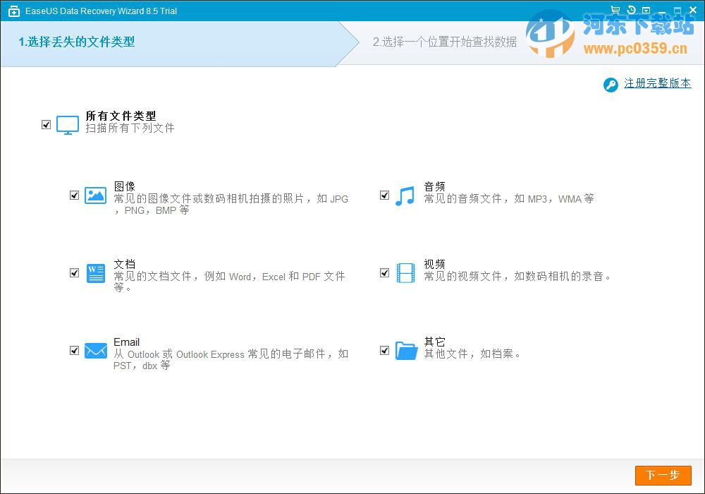705x494 pixels.
Task: Uncheck the 所有文件类型 checkbox
Action: [46, 124]
